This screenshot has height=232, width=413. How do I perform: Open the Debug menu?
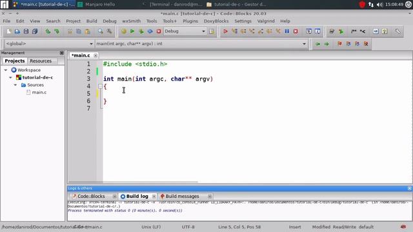[x=110, y=21]
